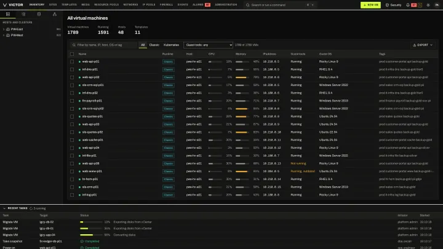Click the green status dot of inf-dns-p01
Image resolution: width=443 pixels, height=249 pixels.
79,69
